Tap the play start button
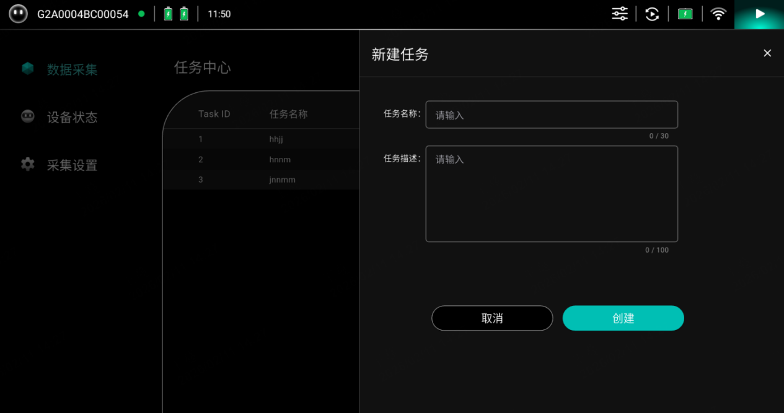Screen dimensions: 784x413 pyautogui.click(x=760, y=14)
